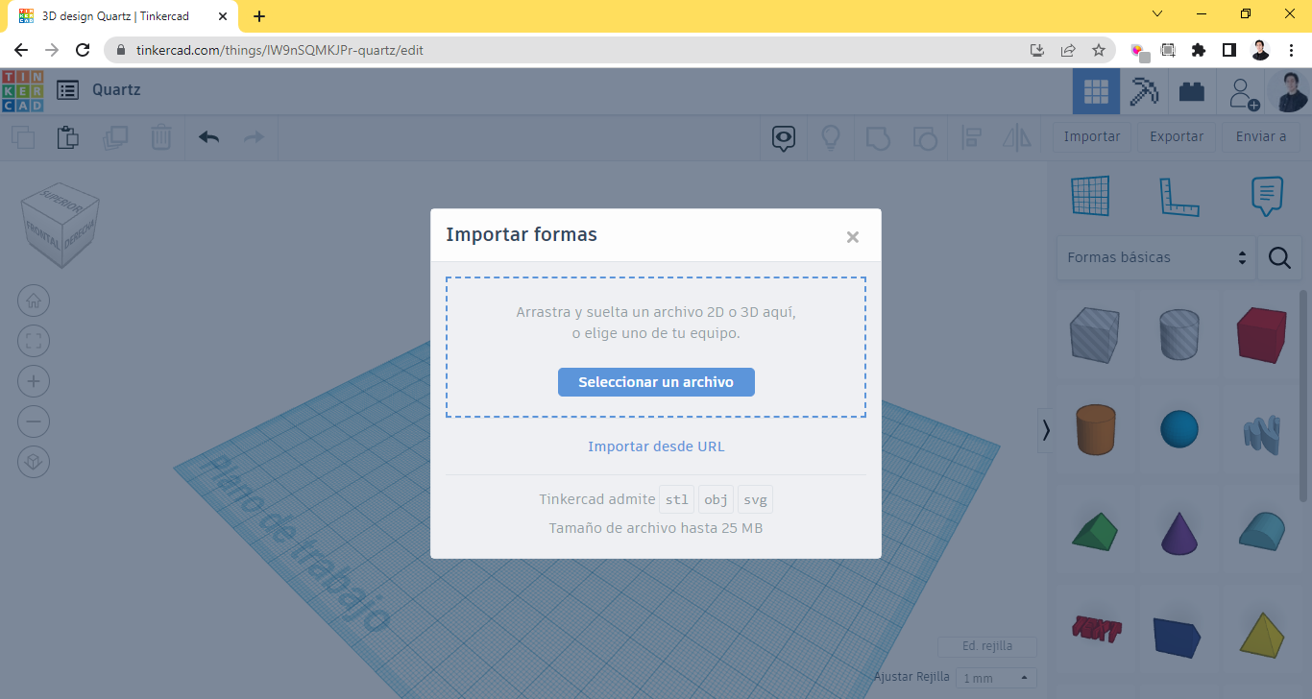Switch to orthographic view cube icon
This screenshot has width=1312, height=699.
(x=34, y=462)
